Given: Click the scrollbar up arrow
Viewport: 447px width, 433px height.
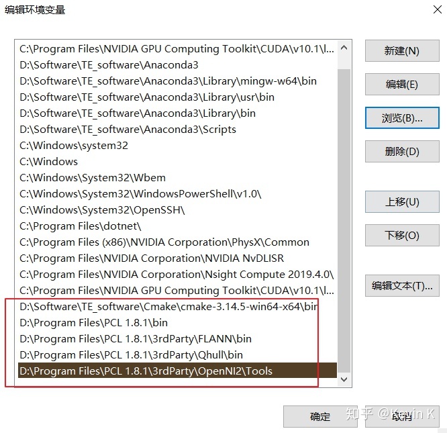Looking at the screenshot, I should [344, 48].
